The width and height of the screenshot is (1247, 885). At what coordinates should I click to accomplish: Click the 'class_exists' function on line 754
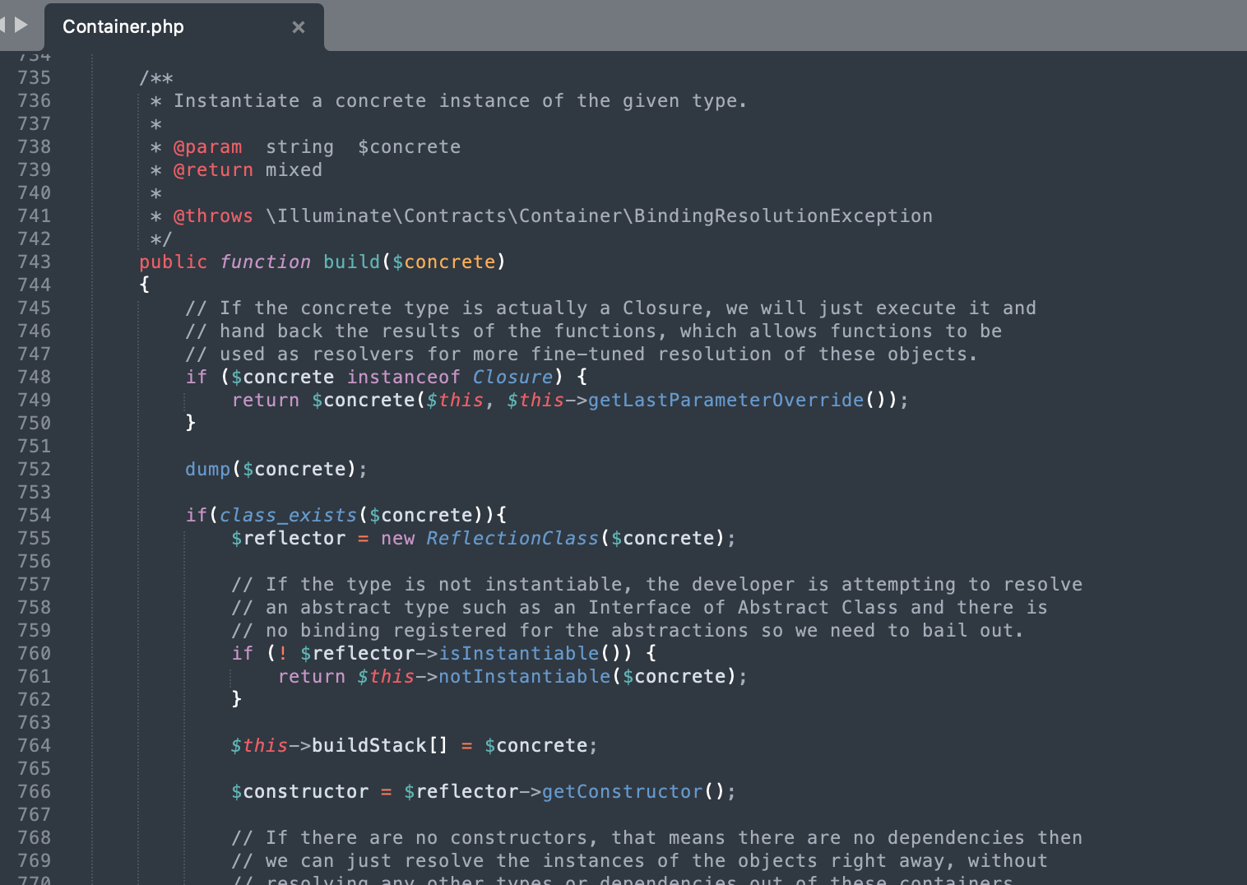click(x=288, y=515)
